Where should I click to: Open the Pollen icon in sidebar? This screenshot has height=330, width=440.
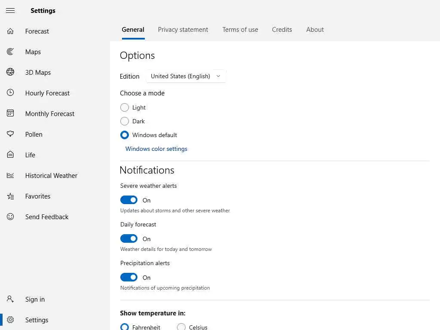tap(10, 134)
